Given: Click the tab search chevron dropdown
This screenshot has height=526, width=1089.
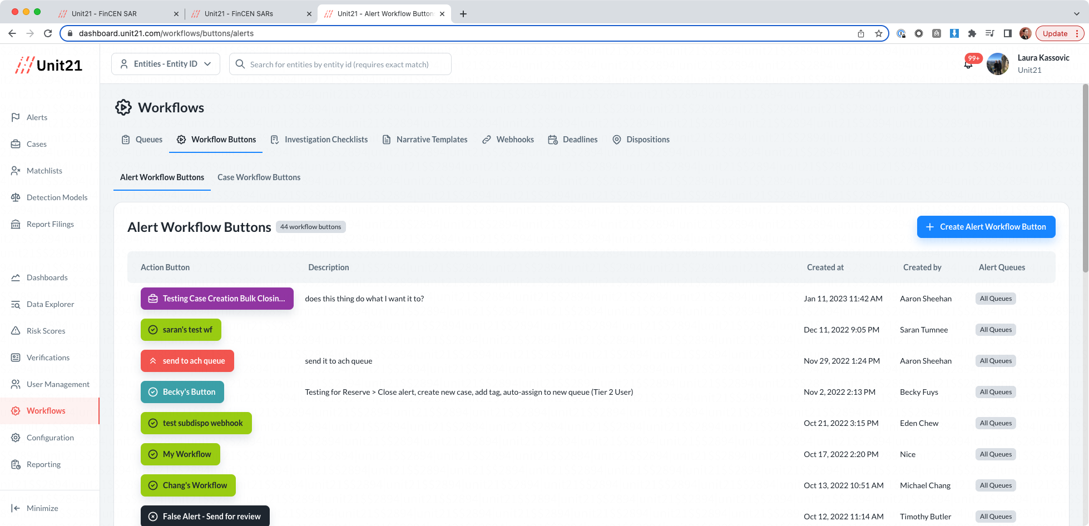Looking at the screenshot, I should 1077,14.
